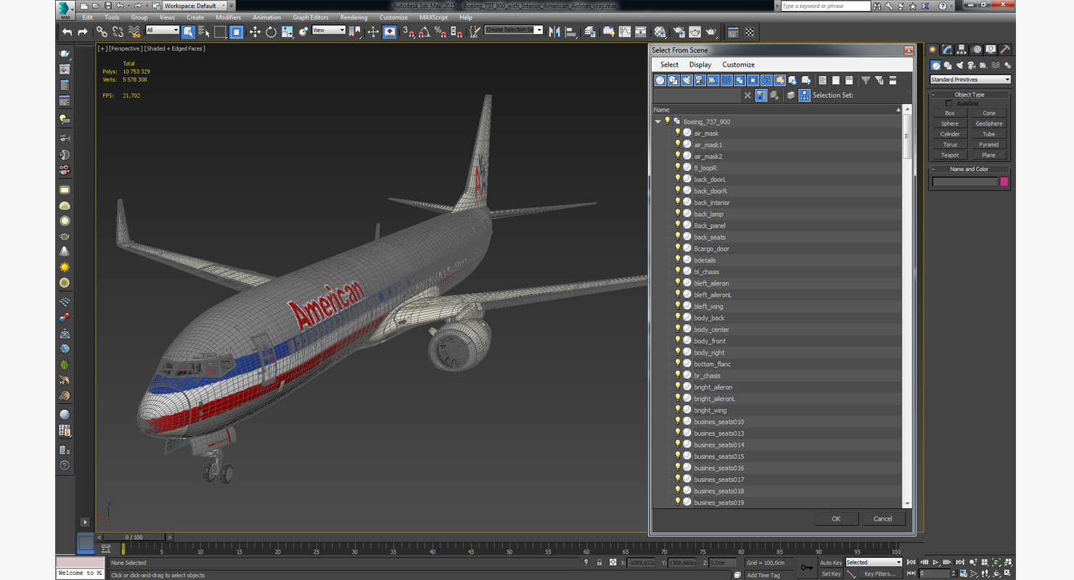Open the Modifiers menu

point(229,17)
